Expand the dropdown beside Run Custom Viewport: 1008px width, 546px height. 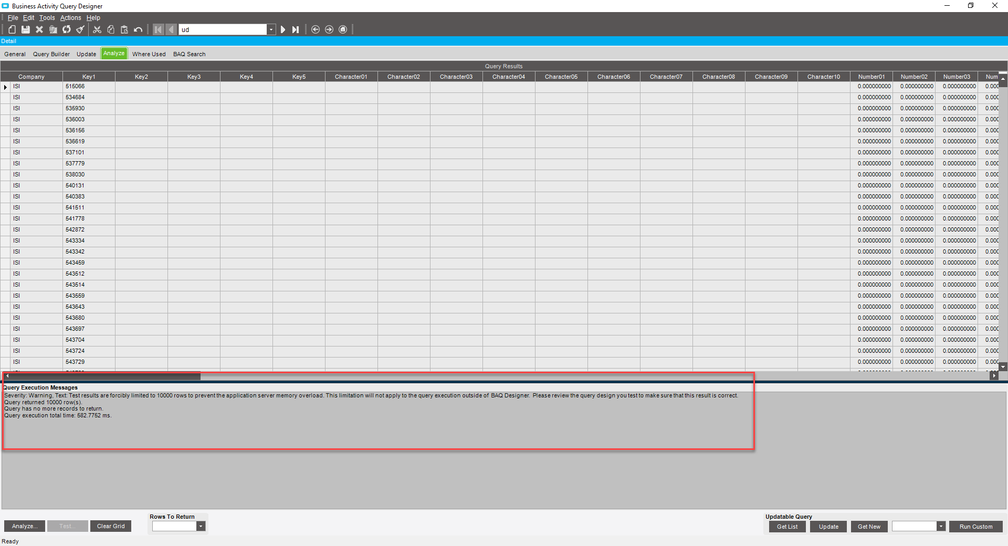pos(941,526)
